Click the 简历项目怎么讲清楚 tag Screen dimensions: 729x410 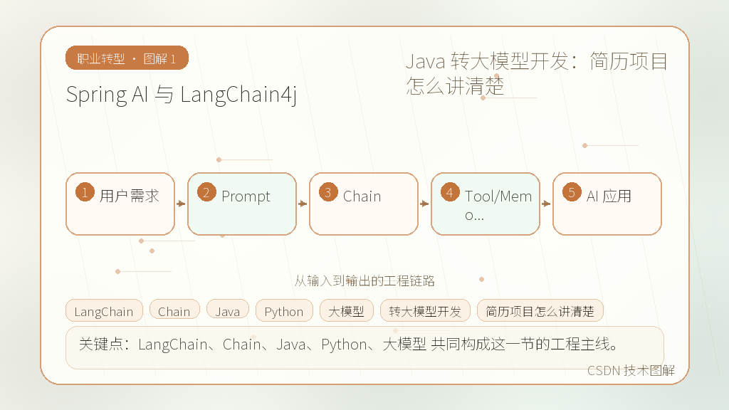pos(540,311)
